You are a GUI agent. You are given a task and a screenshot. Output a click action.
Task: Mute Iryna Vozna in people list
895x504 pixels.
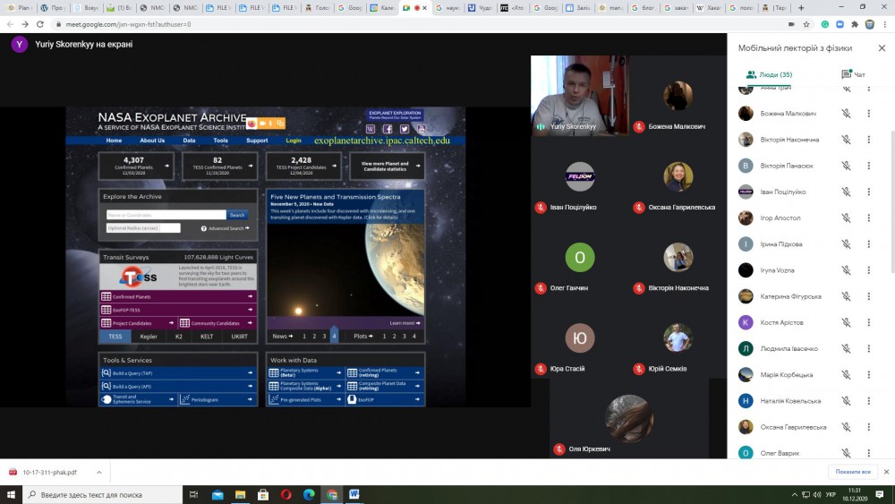coord(846,270)
